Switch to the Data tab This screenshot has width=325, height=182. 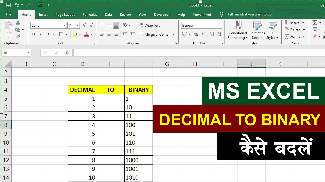tap(108, 14)
